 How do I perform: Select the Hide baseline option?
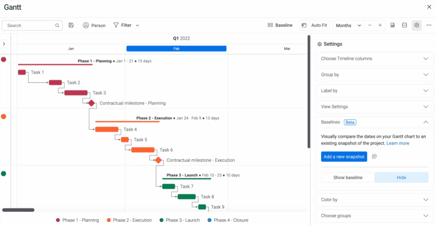(x=401, y=178)
